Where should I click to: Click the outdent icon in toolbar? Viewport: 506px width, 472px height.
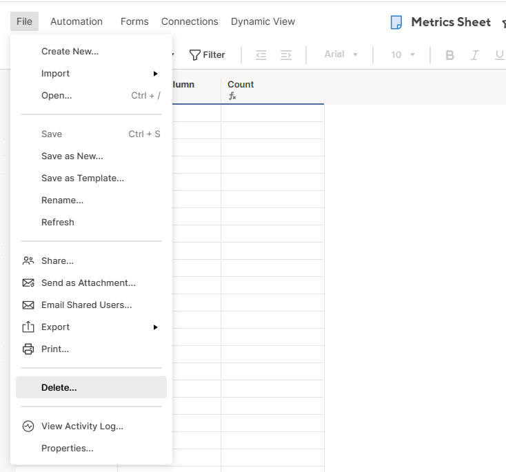pos(261,54)
